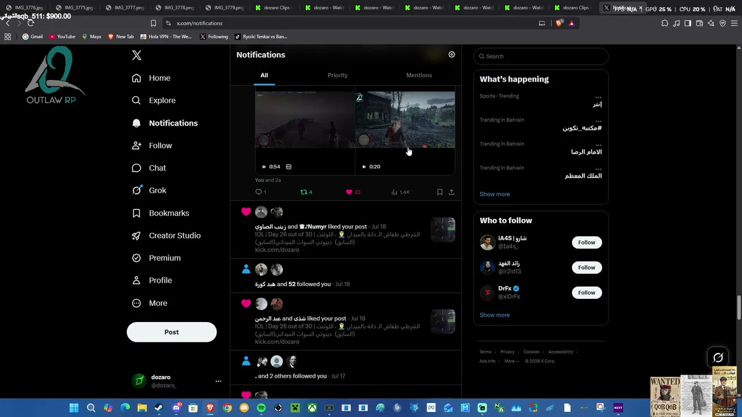Go to Premium in the sidebar
Viewport: 742px width, 417px height.
point(157,258)
